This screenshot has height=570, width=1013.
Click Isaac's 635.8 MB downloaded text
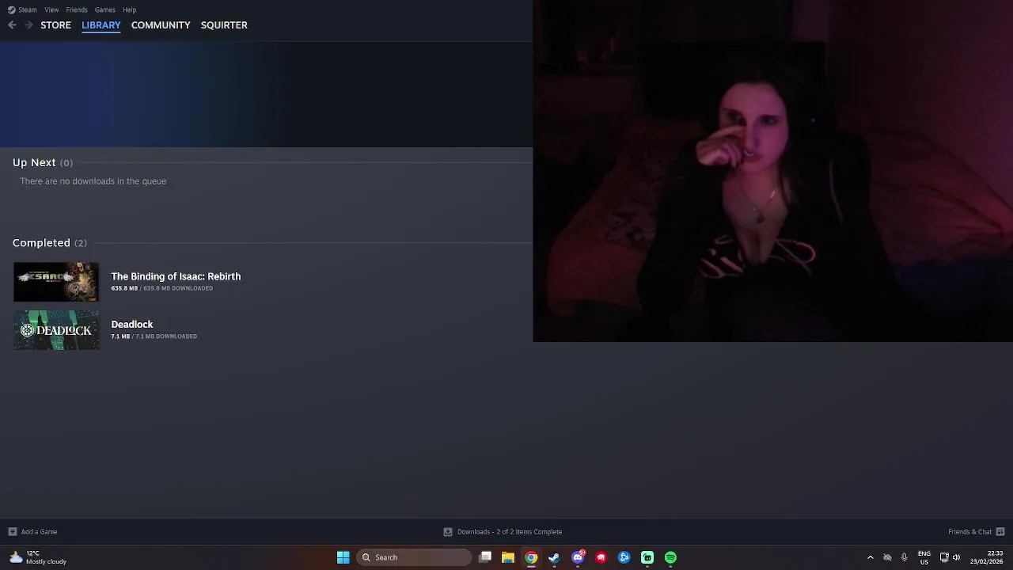tap(162, 288)
